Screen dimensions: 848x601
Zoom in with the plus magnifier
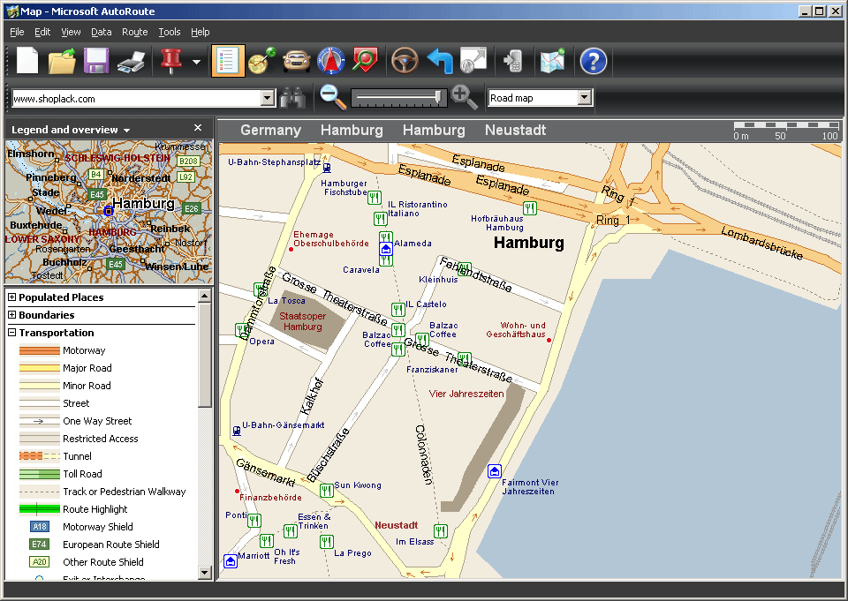coord(464,97)
